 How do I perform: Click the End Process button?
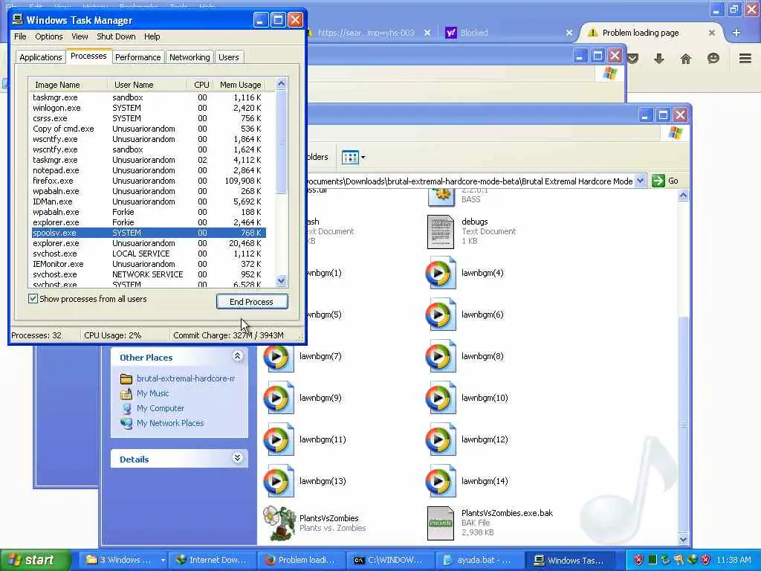pyautogui.click(x=252, y=302)
